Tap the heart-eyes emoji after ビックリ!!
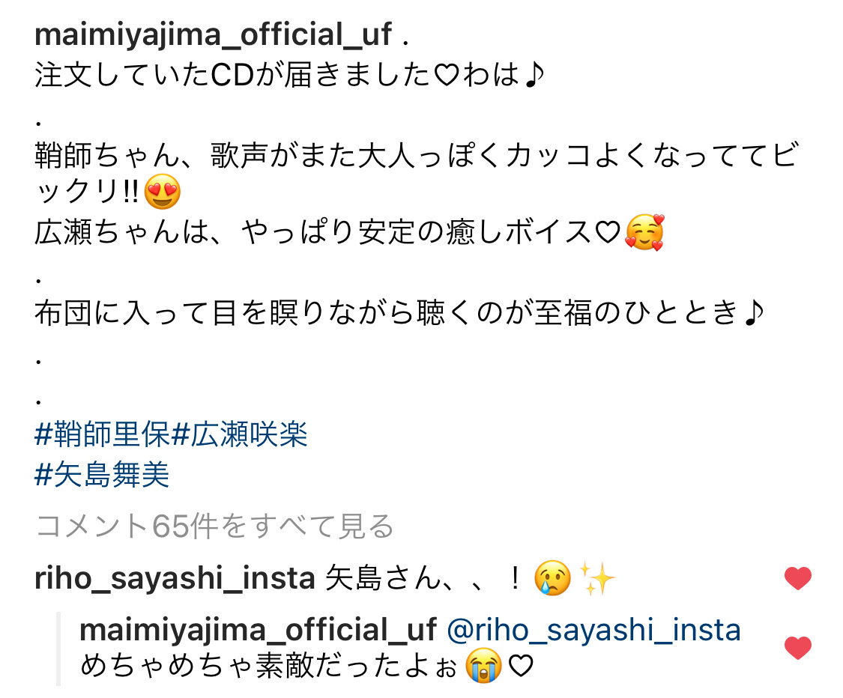This screenshot has height=698, width=843. [x=163, y=191]
